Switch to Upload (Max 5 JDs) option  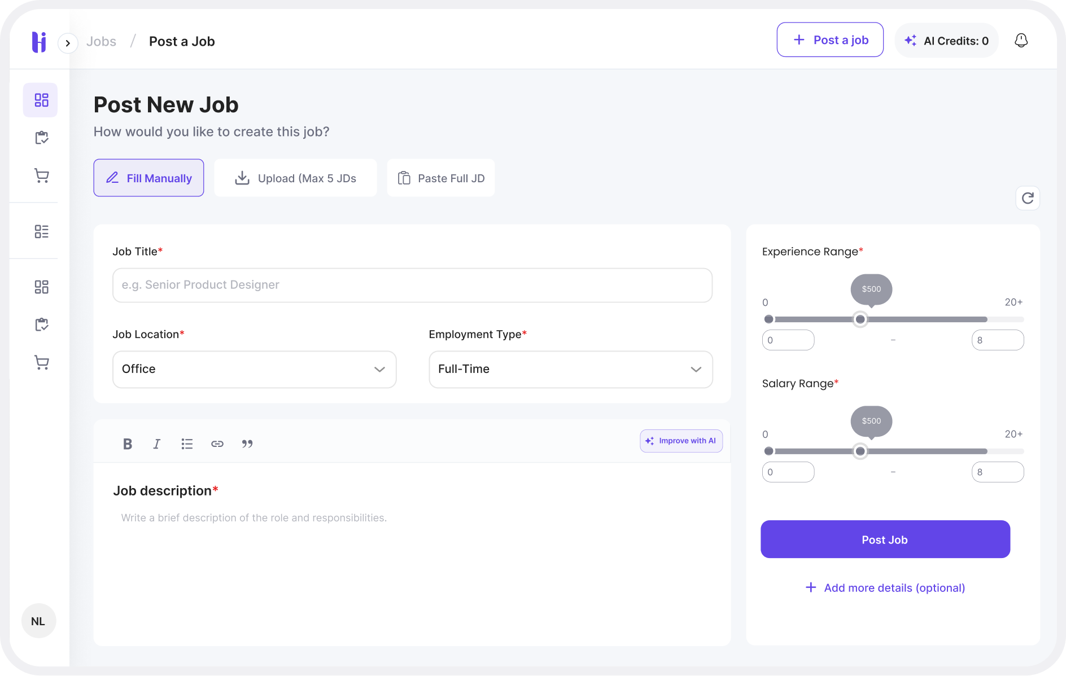[x=295, y=178]
